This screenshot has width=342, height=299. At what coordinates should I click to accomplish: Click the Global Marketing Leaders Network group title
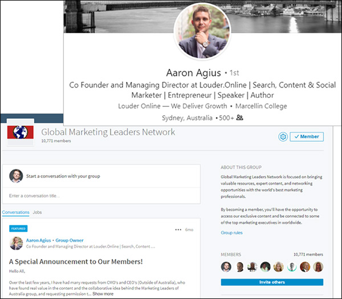[x=108, y=132]
